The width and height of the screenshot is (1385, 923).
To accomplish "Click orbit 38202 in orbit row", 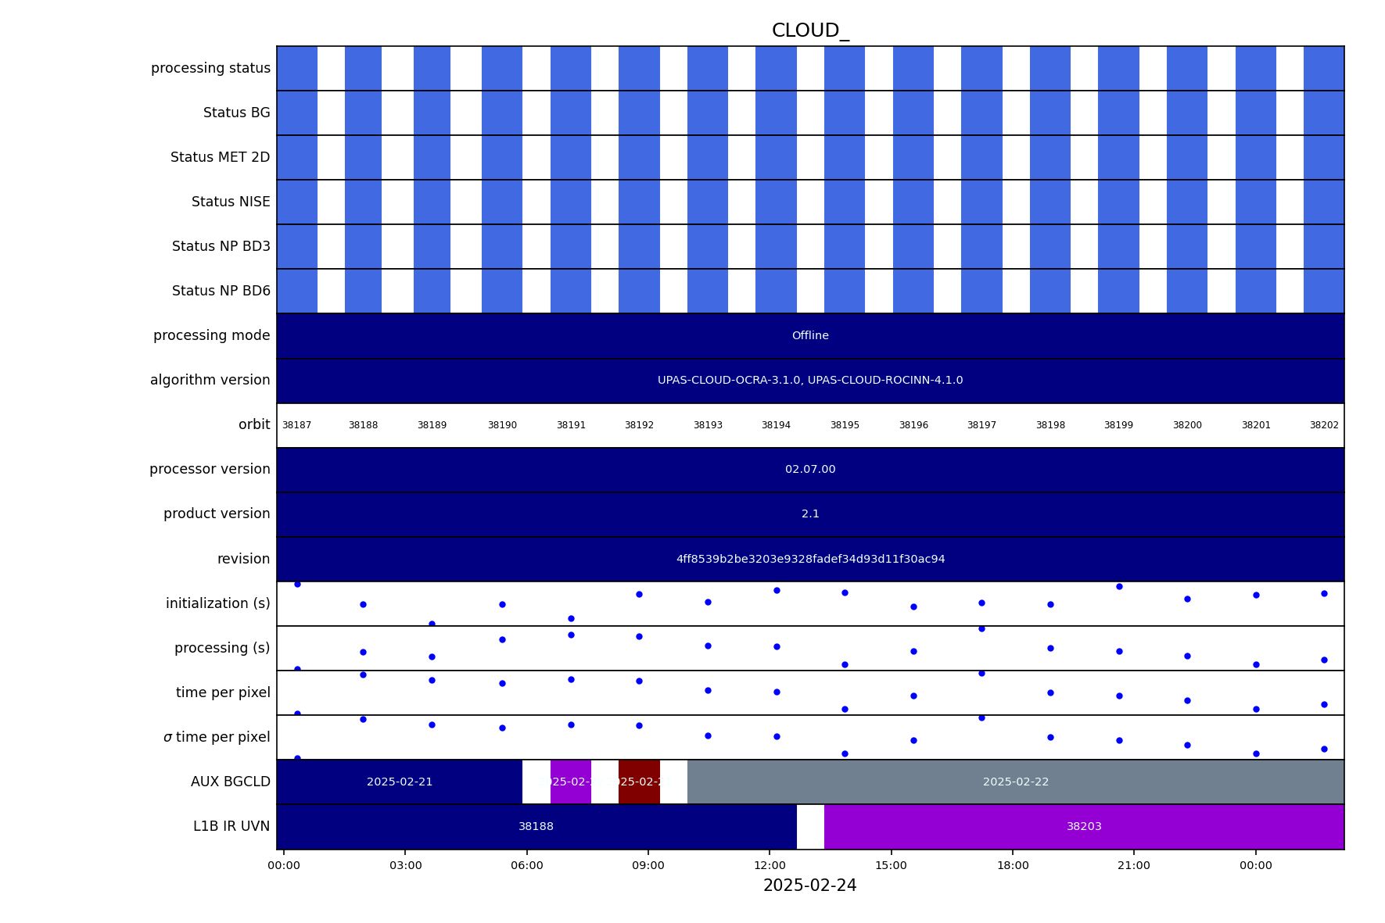I will 1323,426.
